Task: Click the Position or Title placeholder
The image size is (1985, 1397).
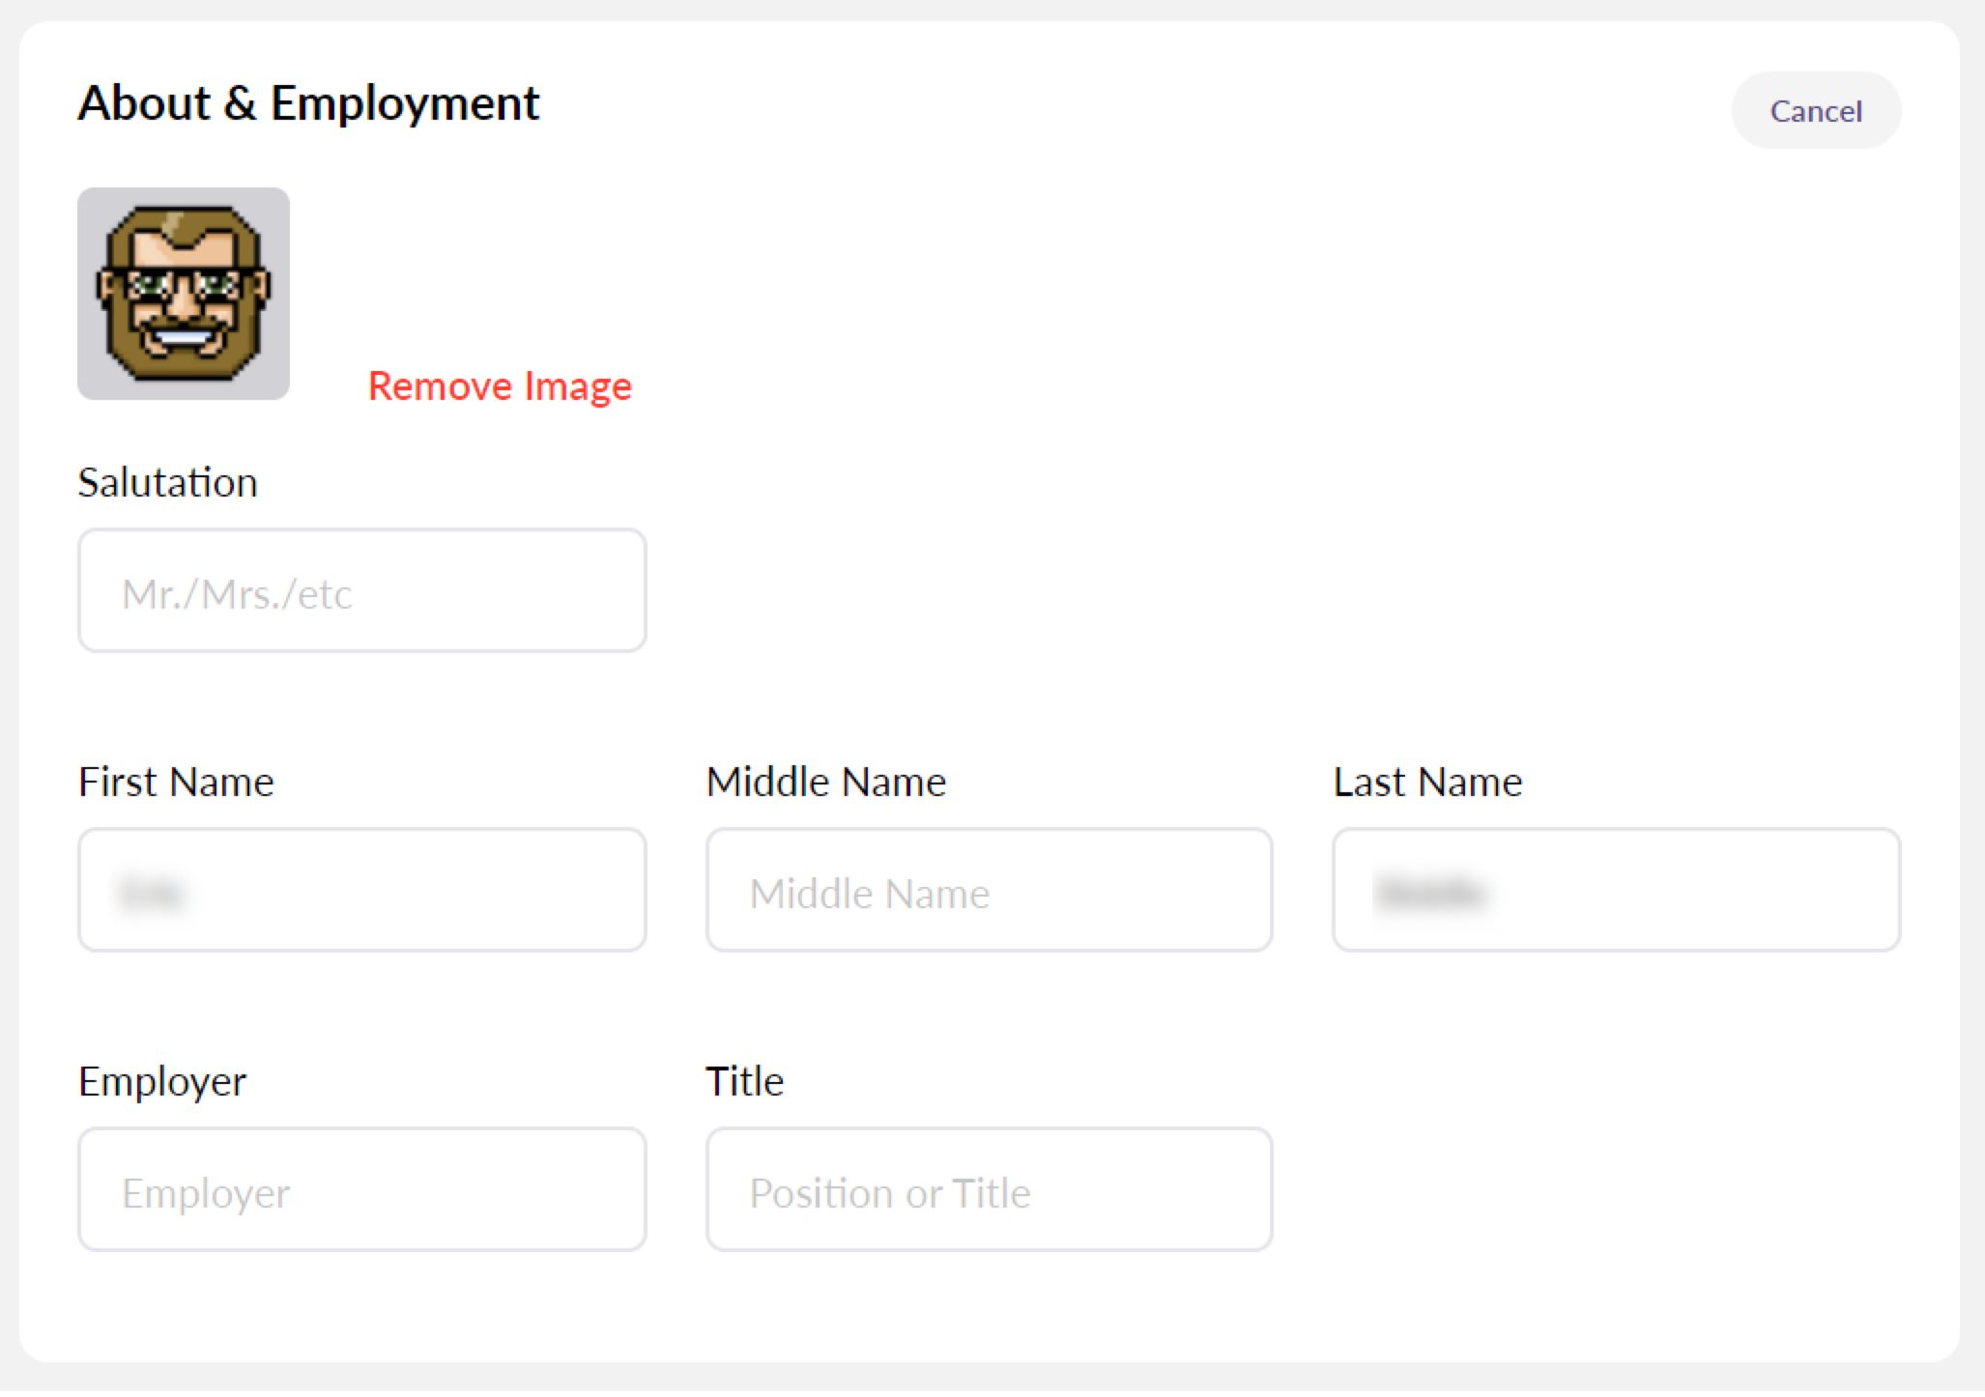Action: click(x=890, y=1193)
